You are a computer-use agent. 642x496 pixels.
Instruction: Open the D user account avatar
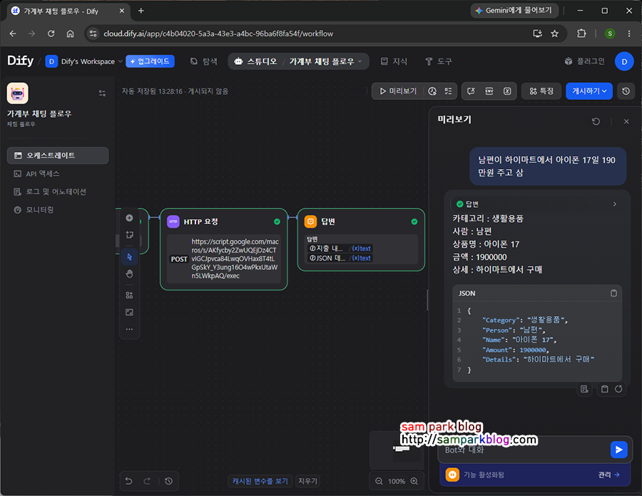tap(624, 61)
